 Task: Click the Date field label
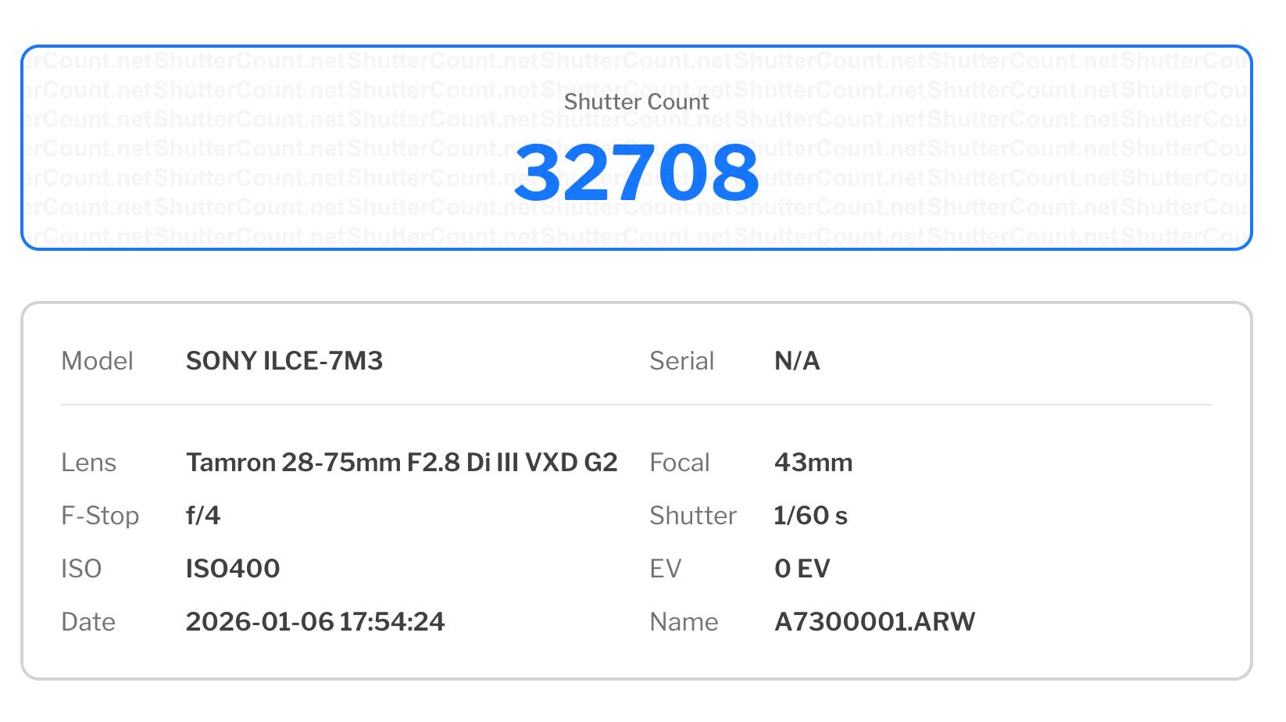click(x=88, y=622)
